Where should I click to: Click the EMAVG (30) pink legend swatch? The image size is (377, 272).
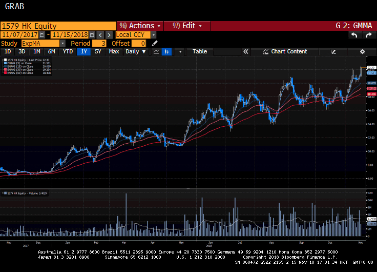click(5, 70)
